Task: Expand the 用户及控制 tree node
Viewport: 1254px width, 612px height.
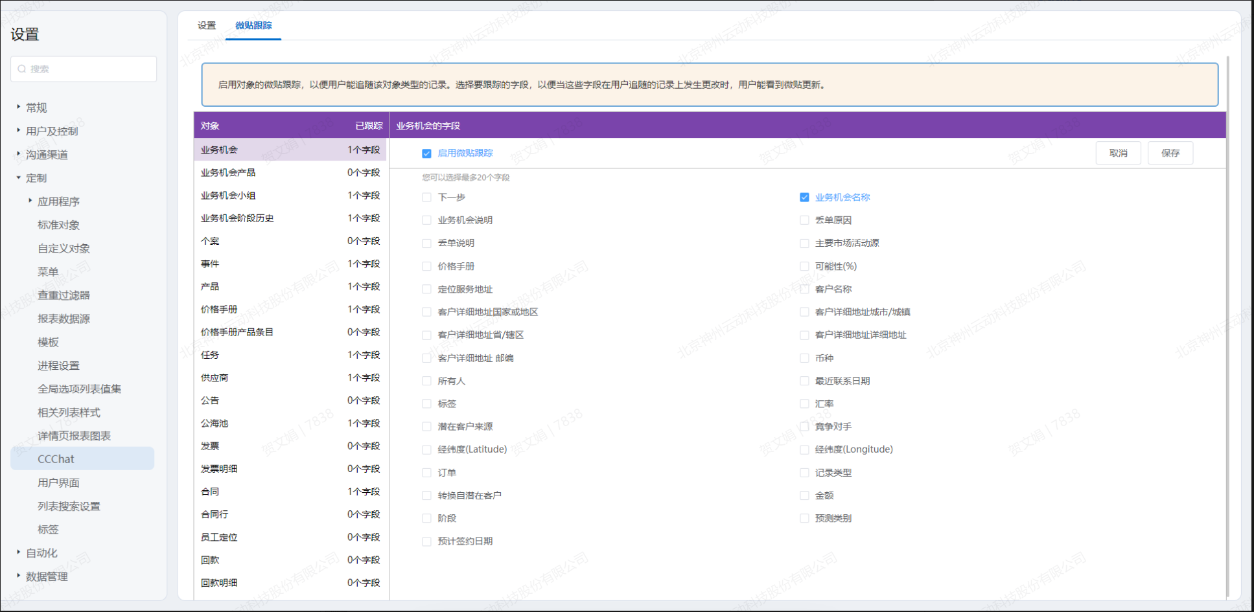Action: 18,130
